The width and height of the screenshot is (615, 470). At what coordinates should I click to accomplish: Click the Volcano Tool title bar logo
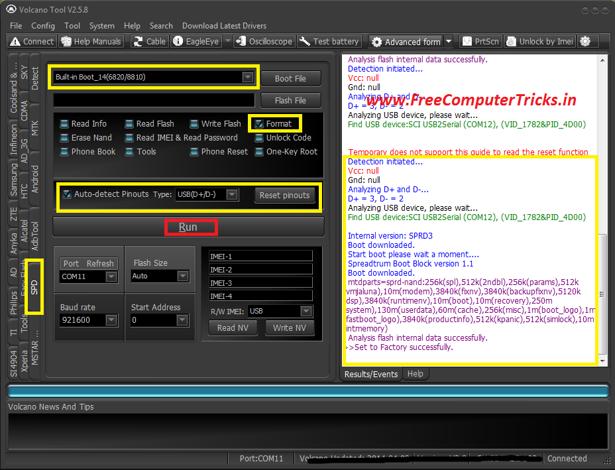click(x=11, y=9)
